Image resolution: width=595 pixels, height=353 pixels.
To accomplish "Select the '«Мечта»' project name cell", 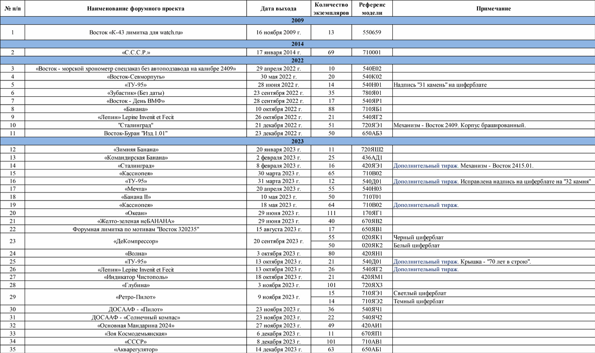I will click(136, 189).
